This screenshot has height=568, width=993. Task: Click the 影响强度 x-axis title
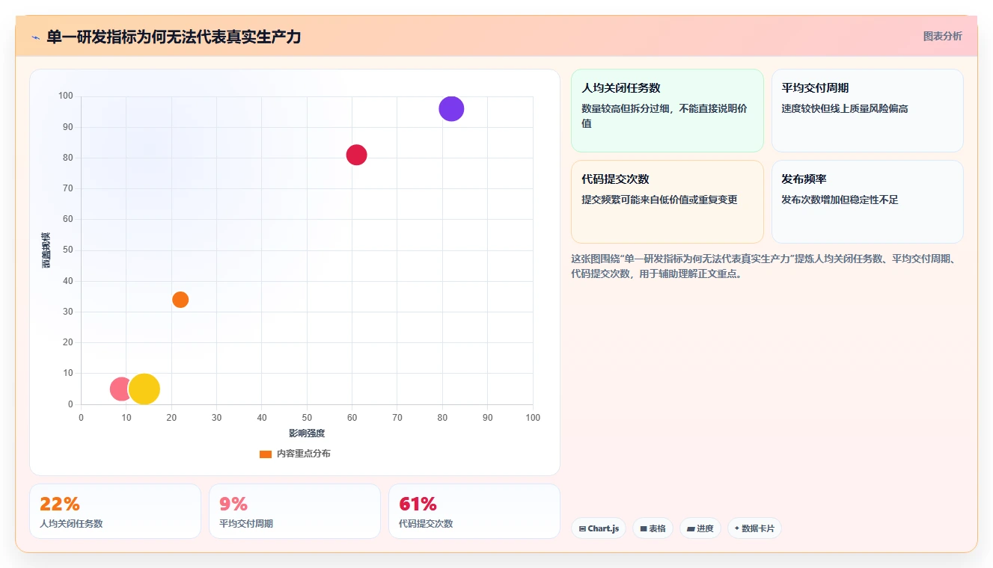[307, 433]
